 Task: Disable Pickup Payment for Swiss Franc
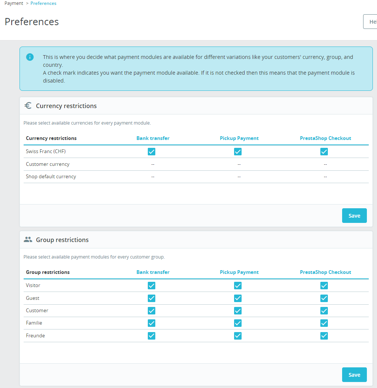click(237, 151)
